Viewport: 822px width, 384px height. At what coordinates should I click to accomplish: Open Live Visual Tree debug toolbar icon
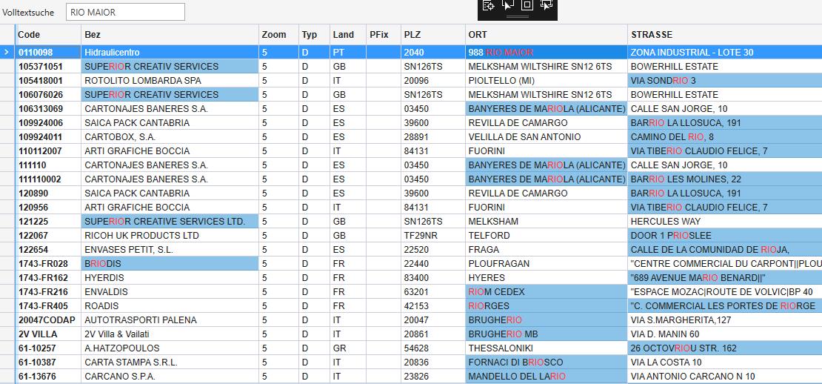click(488, 5)
